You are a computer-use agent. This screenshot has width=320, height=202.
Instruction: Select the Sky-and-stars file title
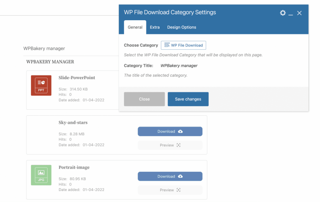[73, 122]
